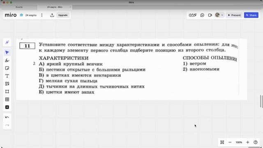Click the Miro logo
The width and height of the screenshot is (263, 148).
click(x=11, y=15)
